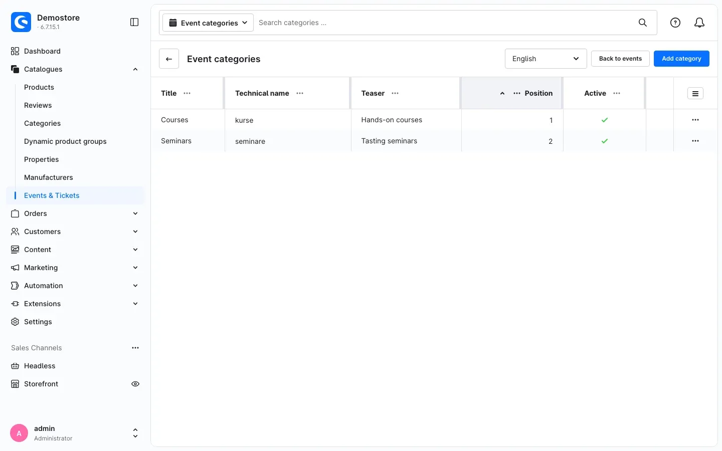Click the Seminars category title
Viewport: 722px width, 451px height.
click(x=176, y=141)
